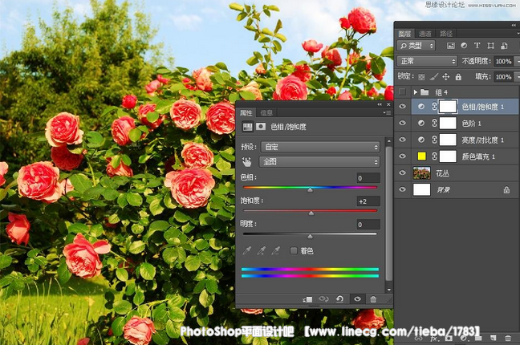Click adjustment icon of 亮度/对比度 1 layer
Image resolution: width=520 pixels, height=345 pixels.
click(x=421, y=140)
